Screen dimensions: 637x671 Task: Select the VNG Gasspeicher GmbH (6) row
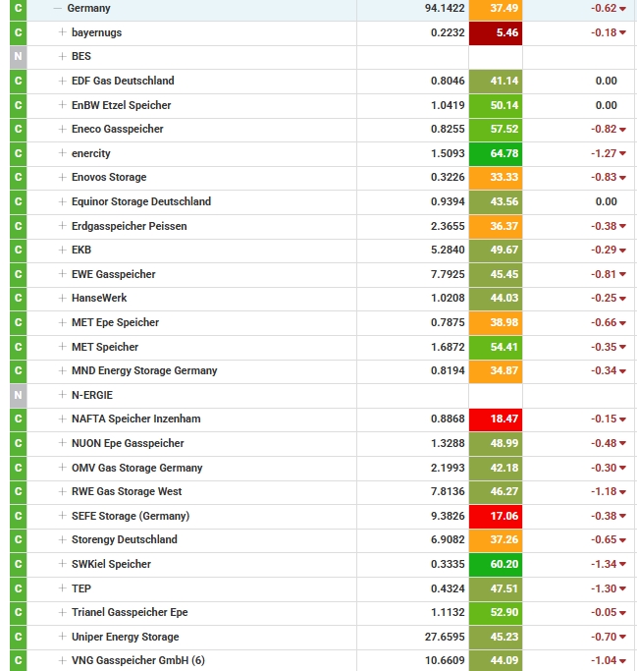pos(137,660)
